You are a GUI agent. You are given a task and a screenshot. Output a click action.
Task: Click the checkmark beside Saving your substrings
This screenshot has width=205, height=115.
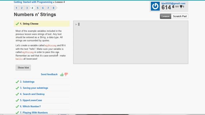pyautogui.click(x=17, y=88)
